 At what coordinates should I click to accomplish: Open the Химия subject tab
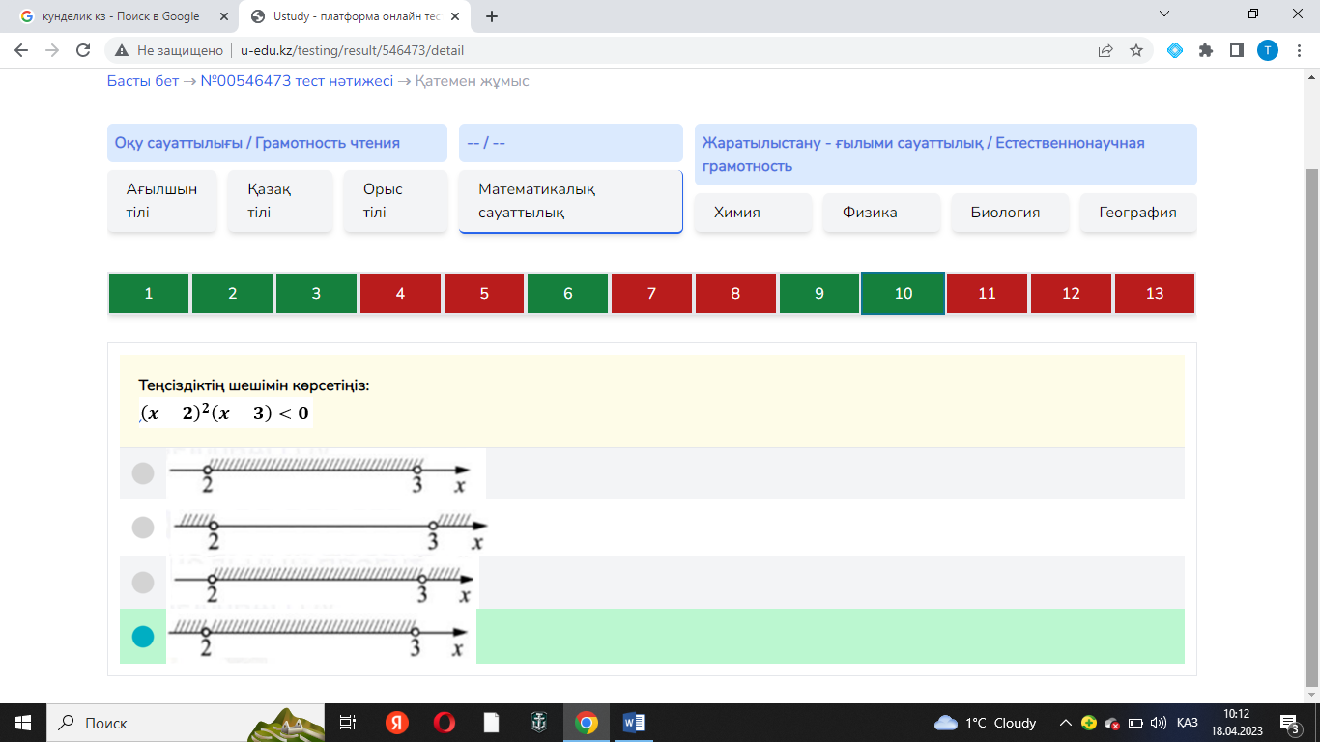(x=753, y=213)
